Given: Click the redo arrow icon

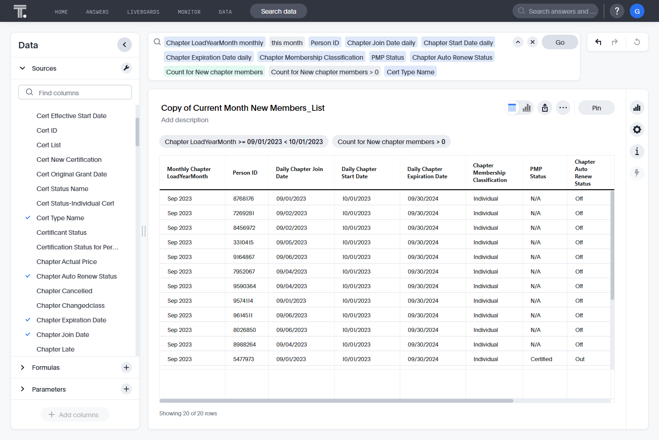Looking at the screenshot, I should coord(615,42).
